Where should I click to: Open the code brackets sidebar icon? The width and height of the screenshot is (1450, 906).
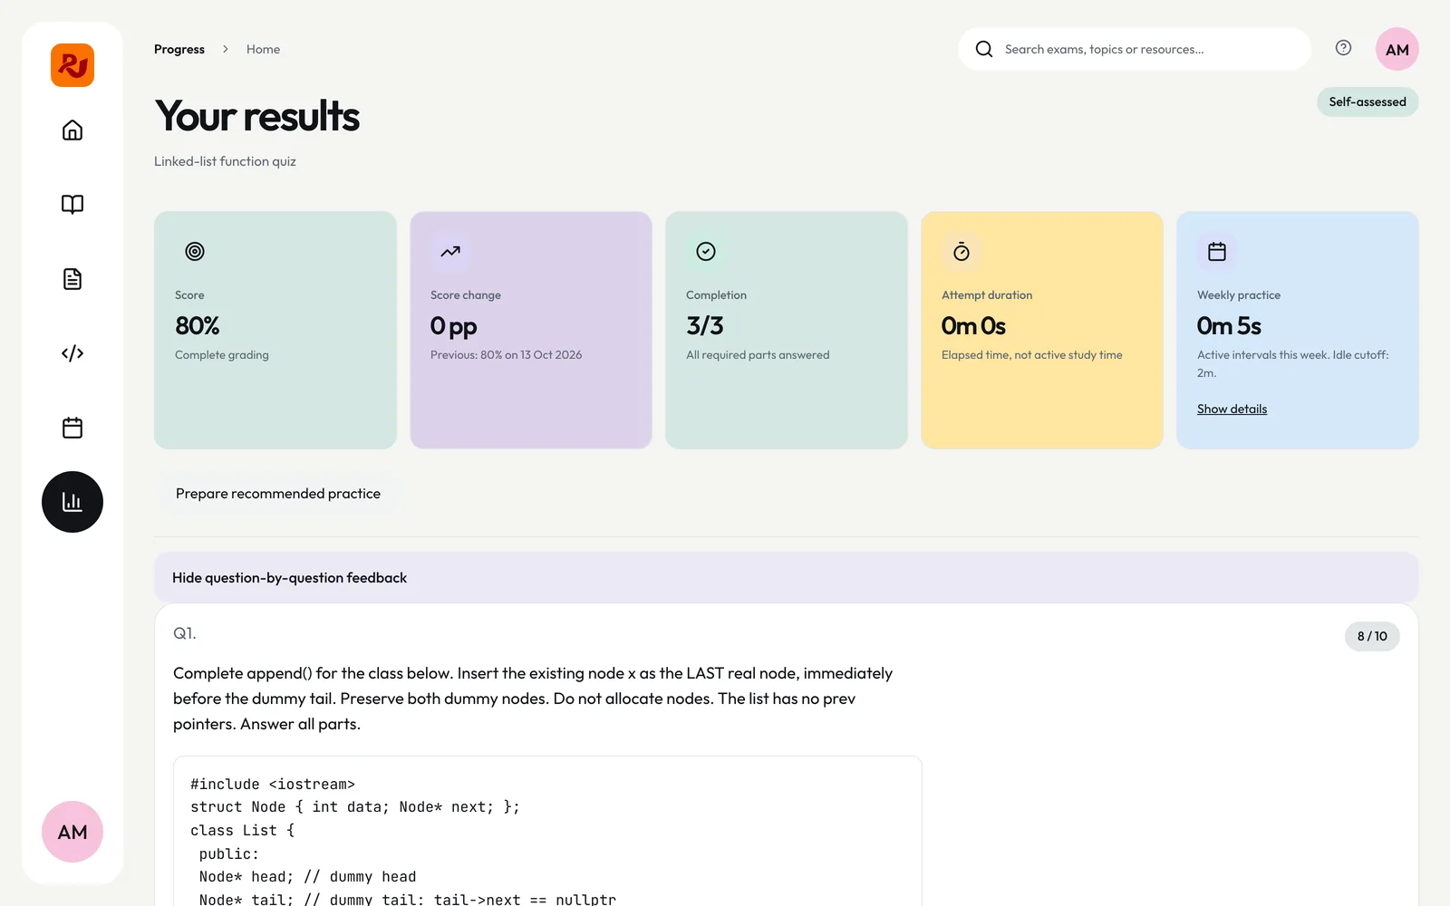point(72,353)
